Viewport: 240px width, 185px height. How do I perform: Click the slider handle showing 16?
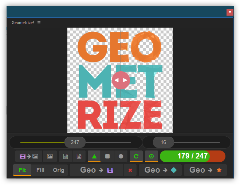pyautogui.click(x=163, y=142)
